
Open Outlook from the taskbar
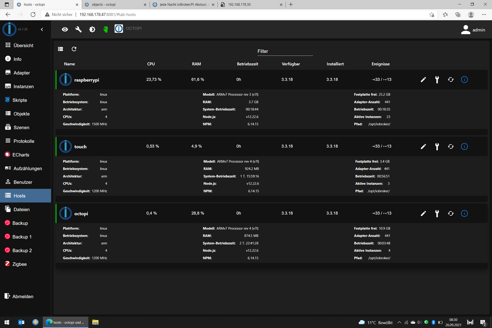[21, 322]
